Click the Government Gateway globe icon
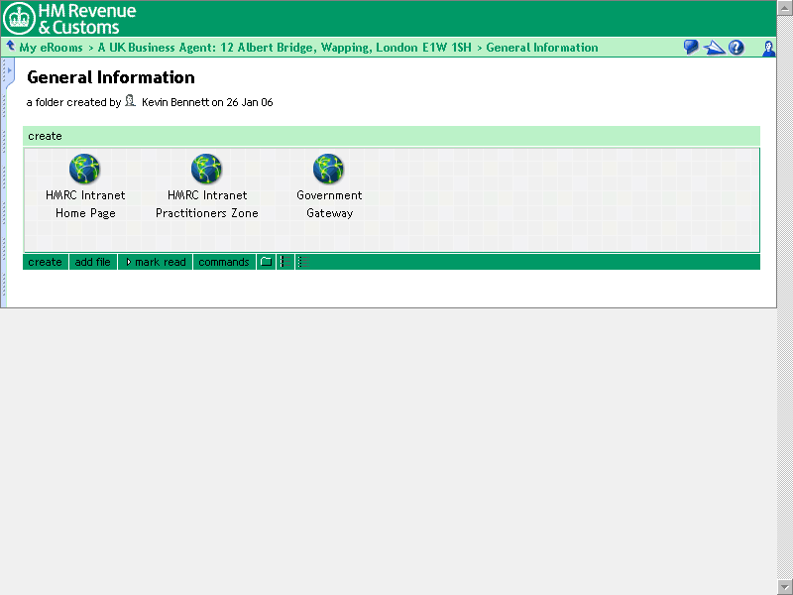 pyautogui.click(x=329, y=170)
